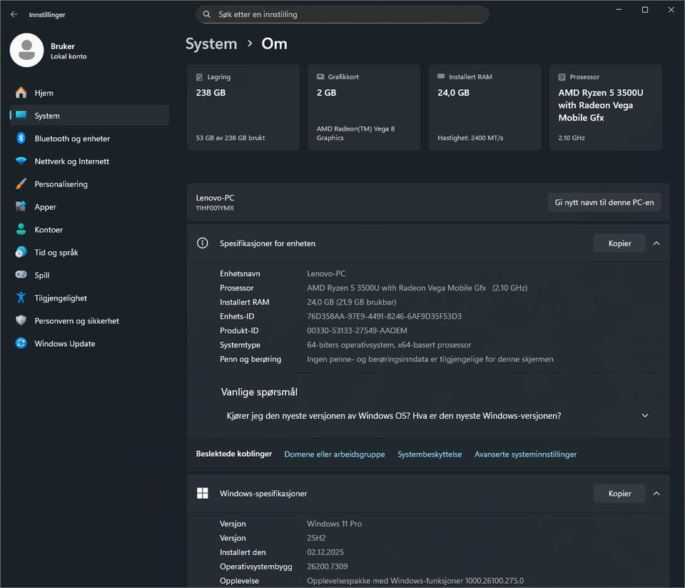This screenshot has height=588, width=685.
Task: Open Avanserte systeminnstillinger link
Action: (525, 454)
